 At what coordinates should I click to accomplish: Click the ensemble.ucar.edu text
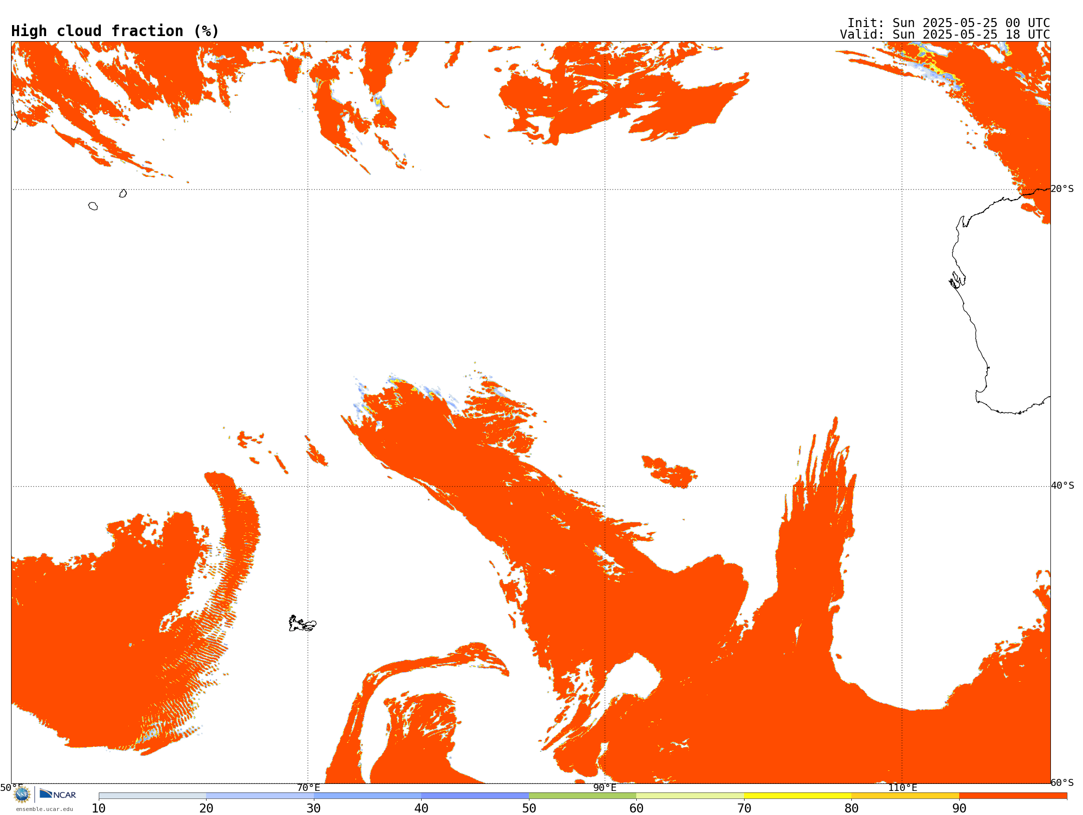45,809
